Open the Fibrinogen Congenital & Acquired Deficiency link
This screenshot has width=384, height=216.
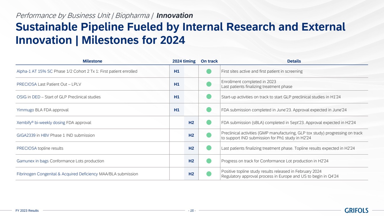pyautogui.click(x=57, y=174)
